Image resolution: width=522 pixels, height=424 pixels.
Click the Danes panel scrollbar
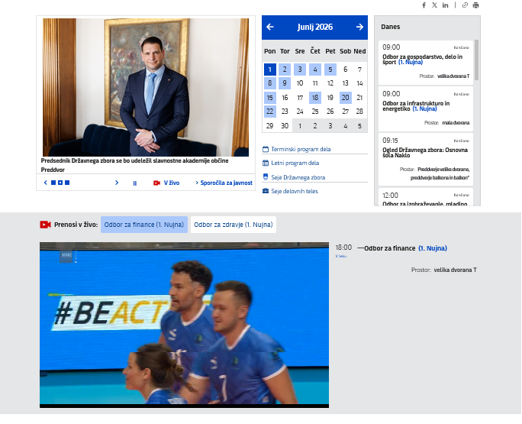(x=476, y=60)
